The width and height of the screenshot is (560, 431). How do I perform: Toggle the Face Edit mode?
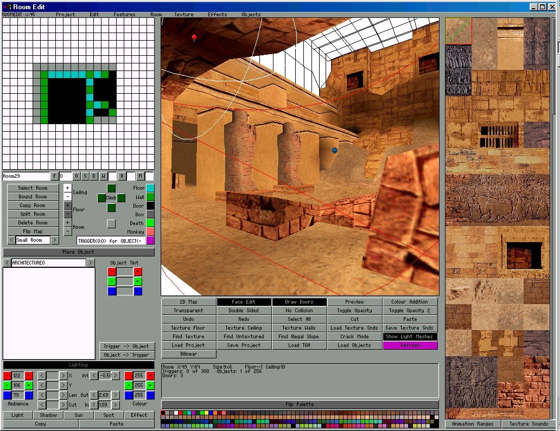tap(244, 302)
